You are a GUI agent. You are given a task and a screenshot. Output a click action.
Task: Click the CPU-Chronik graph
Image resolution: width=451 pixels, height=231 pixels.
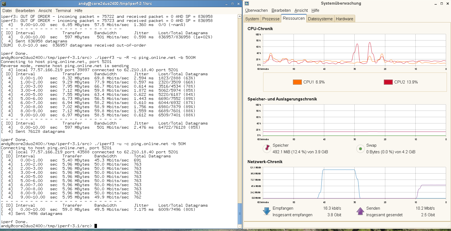coord(355,50)
